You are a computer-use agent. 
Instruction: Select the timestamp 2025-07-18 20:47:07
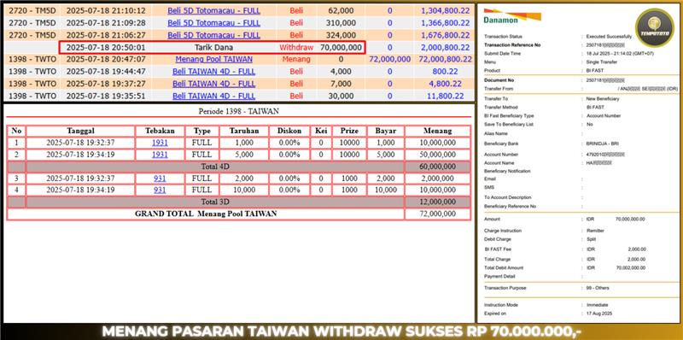click(x=106, y=59)
